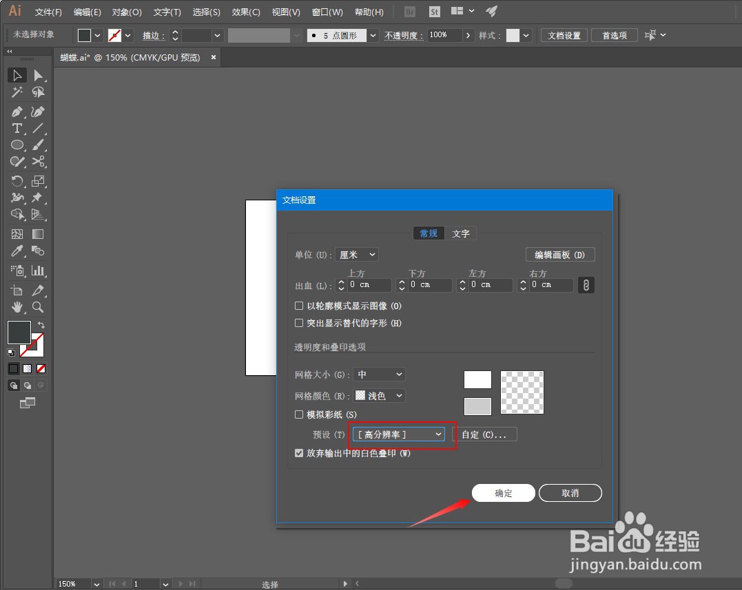Open the Window menu

(327, 12)
